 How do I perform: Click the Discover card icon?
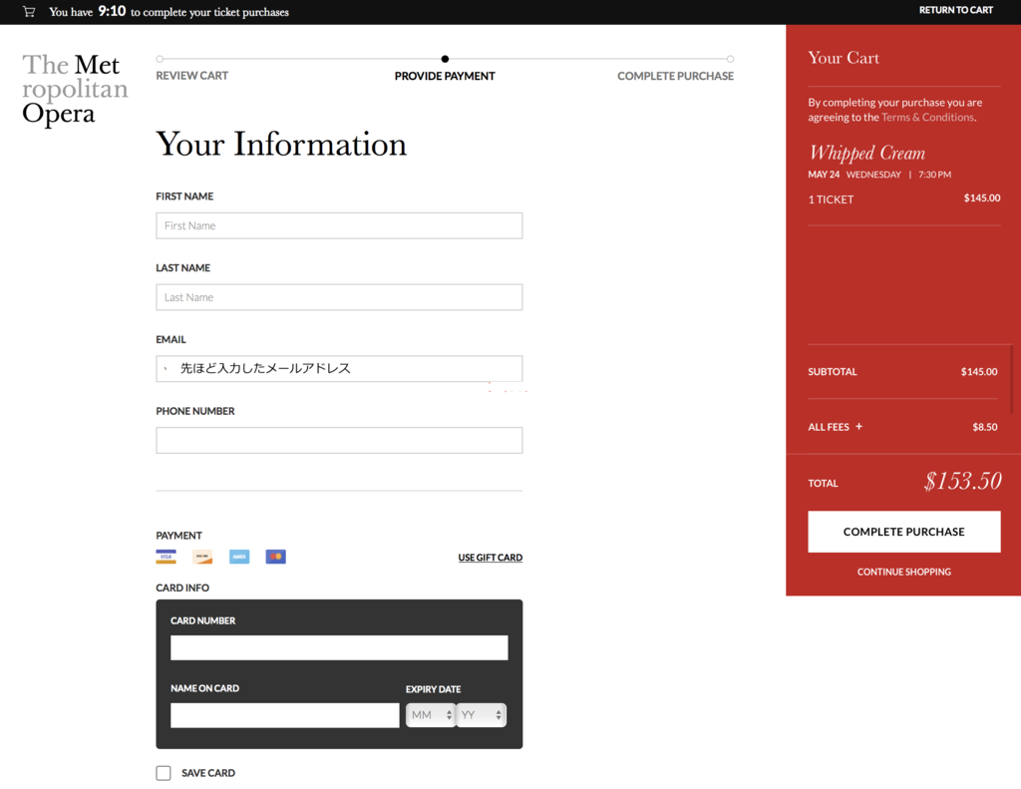coord(202,557)
